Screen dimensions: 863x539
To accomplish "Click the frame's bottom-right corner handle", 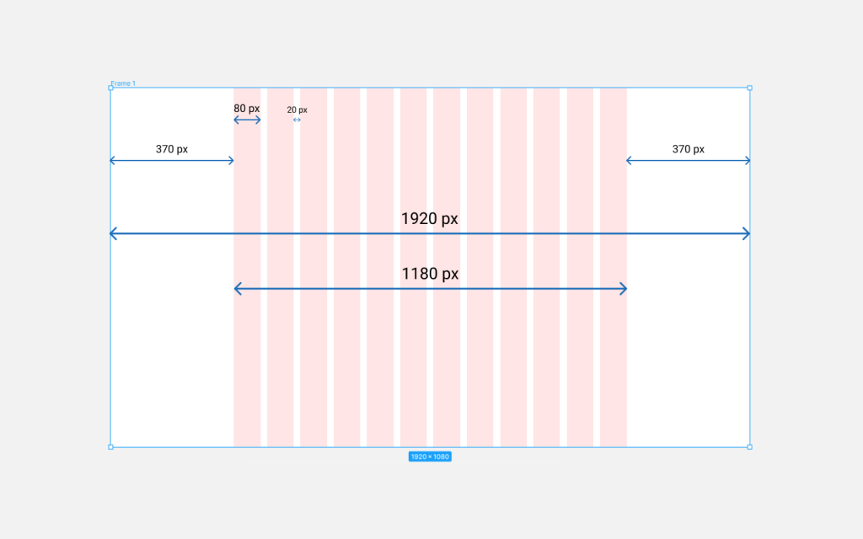I will (749, 447).
